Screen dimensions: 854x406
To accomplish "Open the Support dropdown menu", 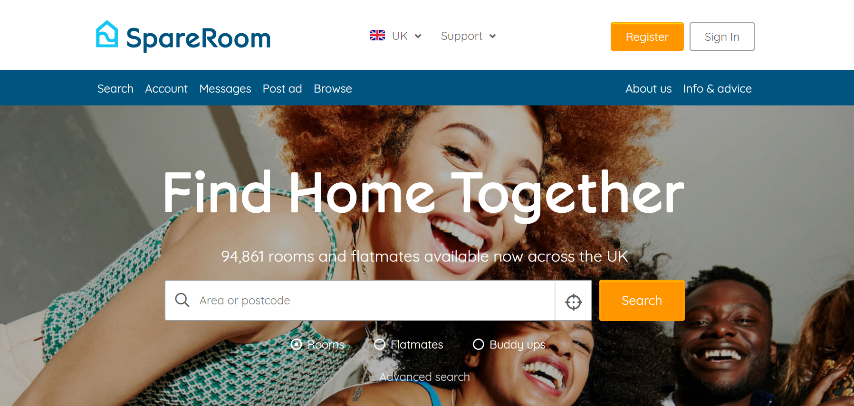I will (468, 36).
